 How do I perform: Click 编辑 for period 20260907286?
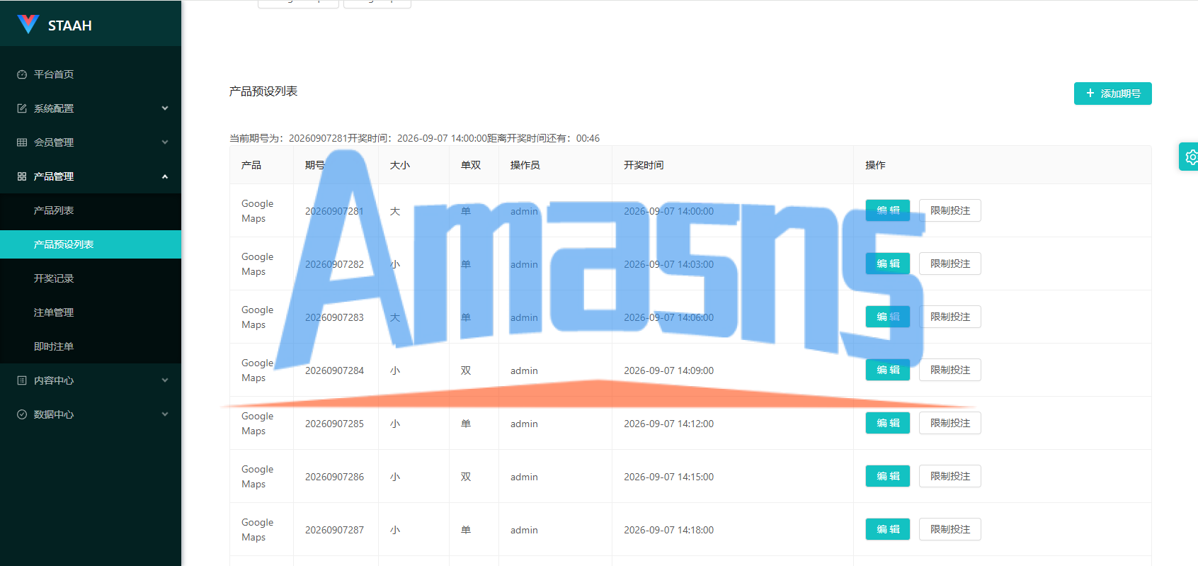[888, 476]
